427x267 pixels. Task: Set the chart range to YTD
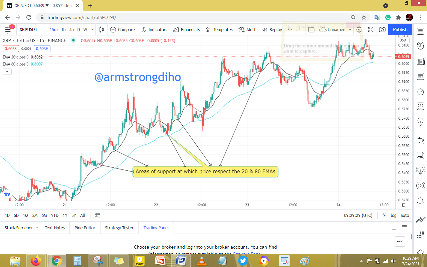[x=55, y=216]
